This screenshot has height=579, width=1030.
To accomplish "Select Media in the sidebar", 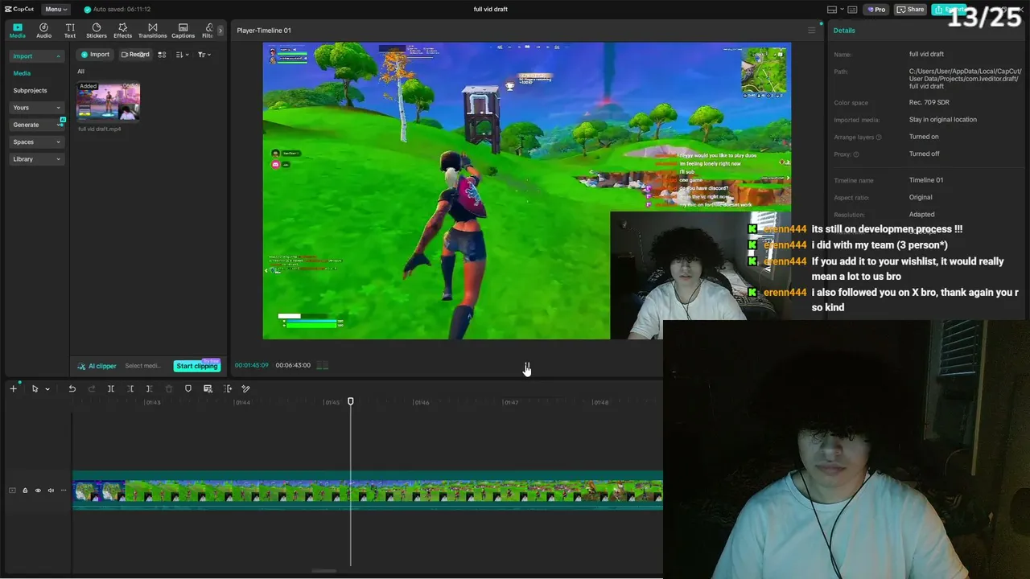I will coord(22,73).
